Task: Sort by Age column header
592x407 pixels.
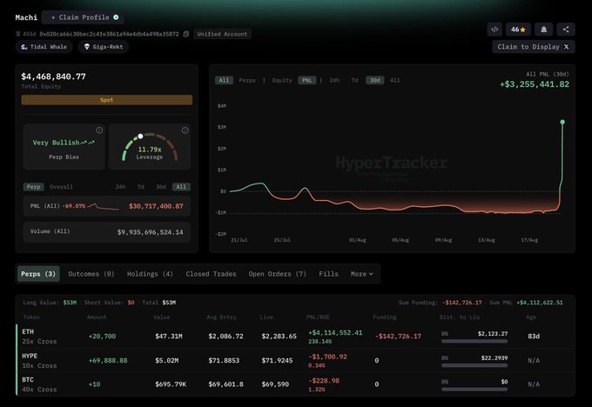Action: tap(531, 317)
